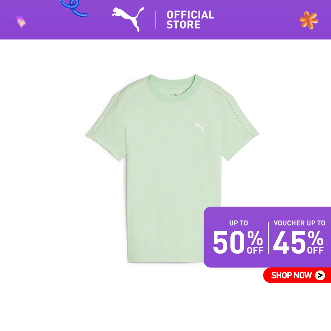Click the embroidered Puma logo on shirt chest
The image size is (331, 331).
(x=200, y=127)
